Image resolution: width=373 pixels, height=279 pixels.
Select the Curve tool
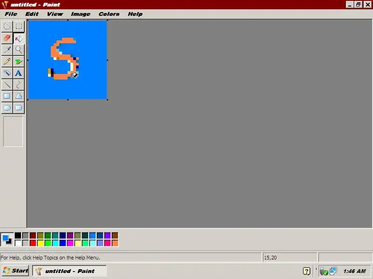19,85
